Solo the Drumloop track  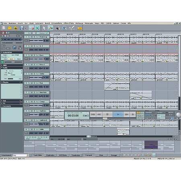(x=29, y=37)
